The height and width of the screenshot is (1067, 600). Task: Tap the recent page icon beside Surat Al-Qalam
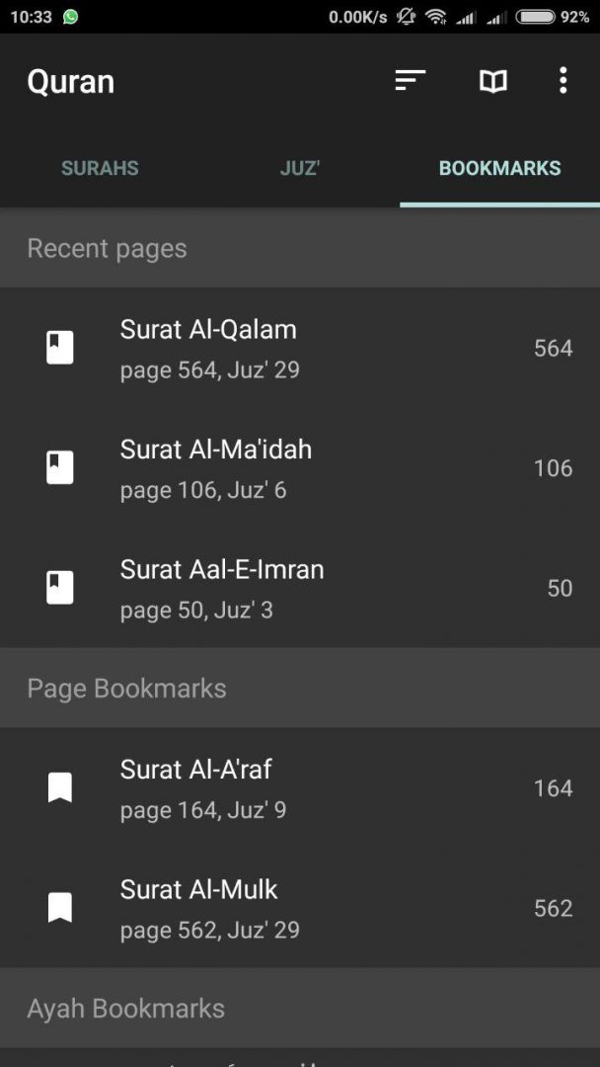click(60, 348)
